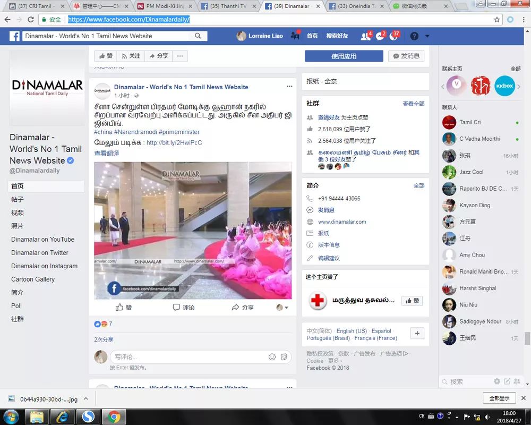Open chat with Jazz Cool contact
Screen dimensions: 531x425
pos(480,172)
